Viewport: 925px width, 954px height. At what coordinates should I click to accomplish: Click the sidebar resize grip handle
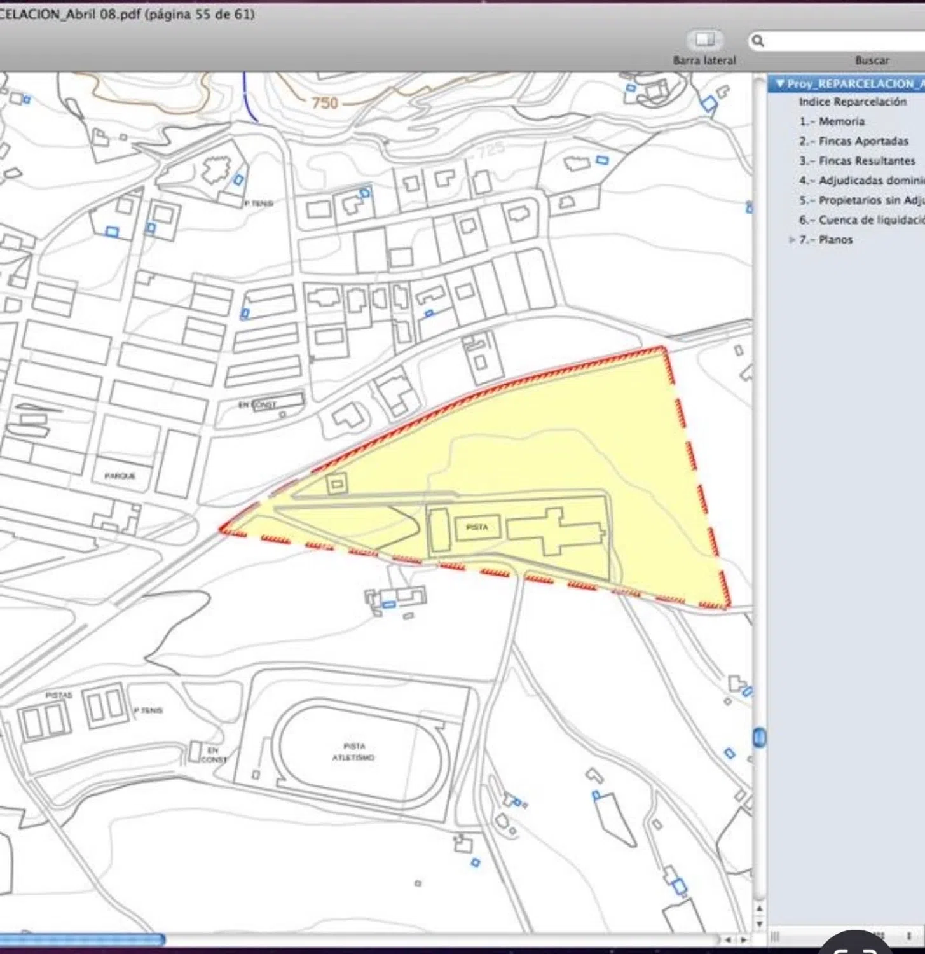pyautogui.click(x=775, y=936)
